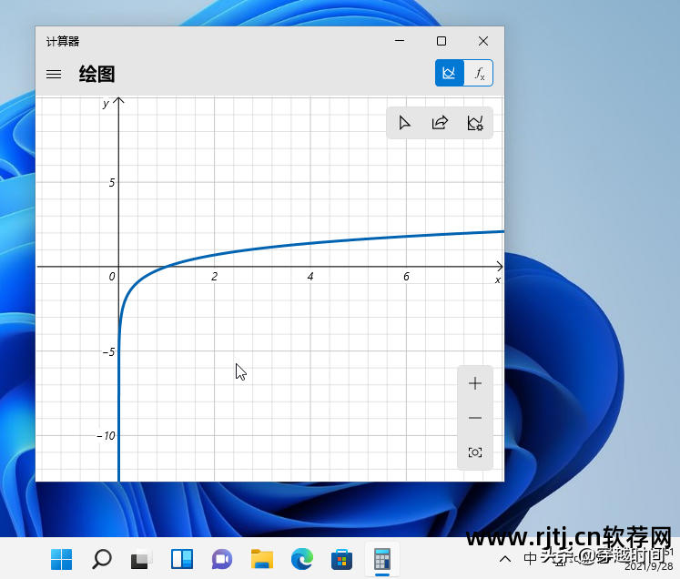Reset graph view to automatic best fit
Screen dimensions: 680x579
[475, 452]
